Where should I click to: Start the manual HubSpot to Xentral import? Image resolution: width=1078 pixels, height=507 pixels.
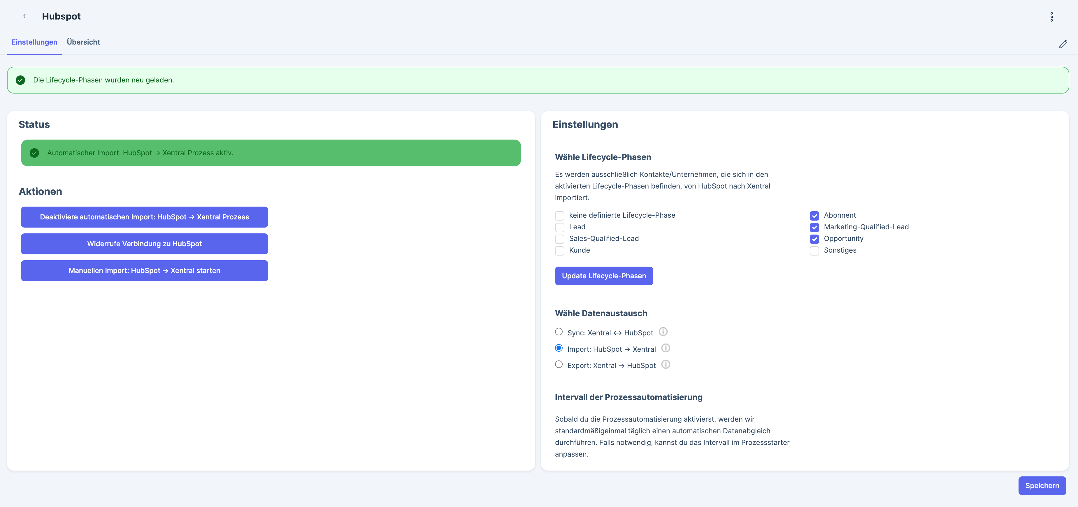click(144, 270)
